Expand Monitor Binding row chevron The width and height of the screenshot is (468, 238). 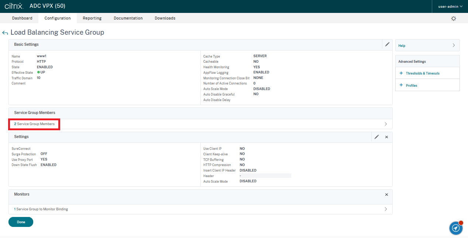click(386, 209)
